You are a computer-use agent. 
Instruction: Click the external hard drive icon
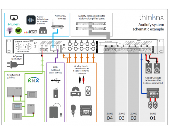pyautogui.click(x=56, y=111)
